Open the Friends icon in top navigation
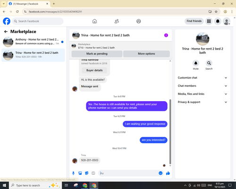The width and height of the screenshot is (236, 189). pyautogui.click(x=117, y=21)
